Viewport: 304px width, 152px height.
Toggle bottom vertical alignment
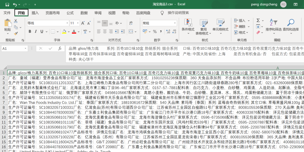(x=111, y=23)
